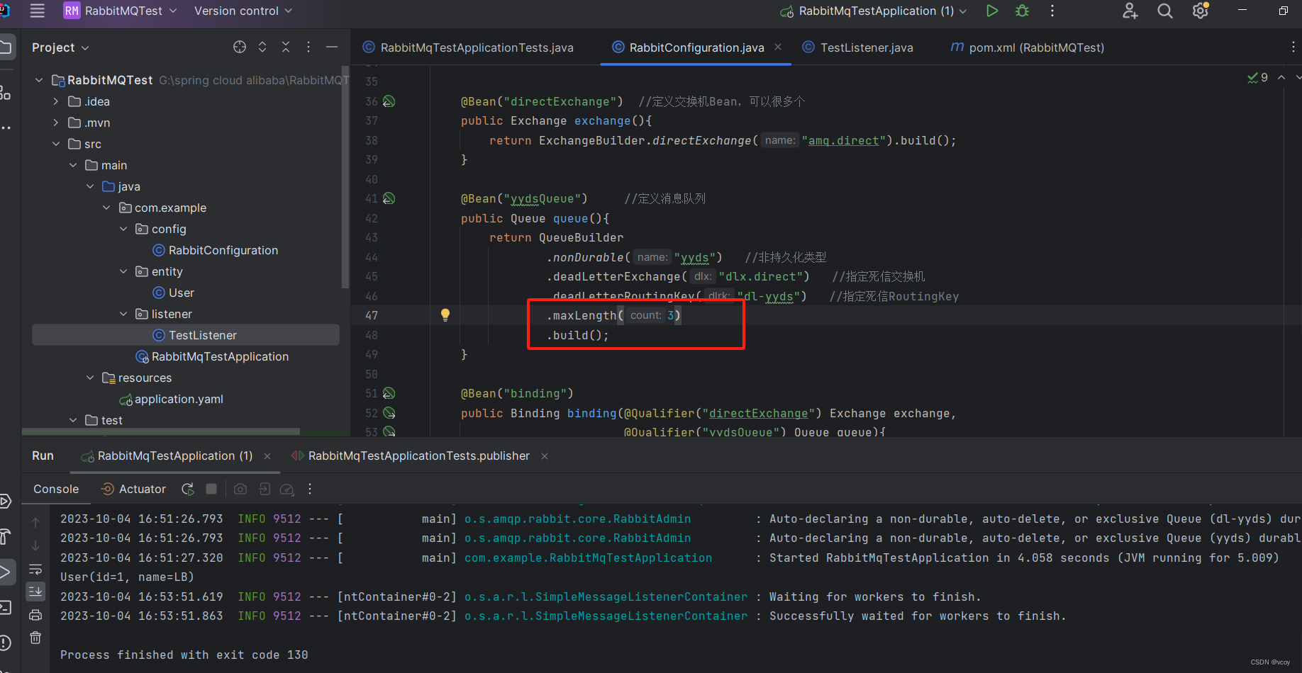Click the bean gutter icon on line 41
Image resolution: width=1302 pixels, height=673 pixels.
tap(389, 198)
